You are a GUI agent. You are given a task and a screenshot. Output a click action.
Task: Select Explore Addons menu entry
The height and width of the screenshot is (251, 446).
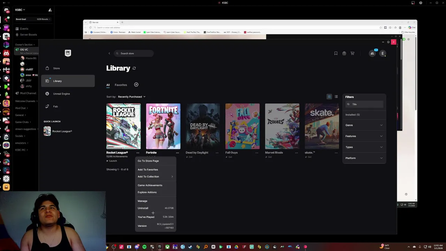155,192
